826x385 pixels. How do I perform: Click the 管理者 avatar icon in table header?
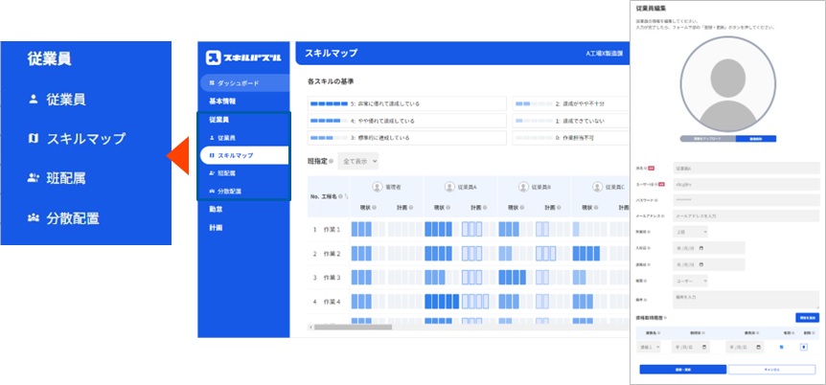click(x=378, y=187)
